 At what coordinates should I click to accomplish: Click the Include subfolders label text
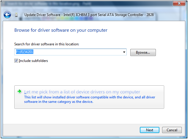33,61
